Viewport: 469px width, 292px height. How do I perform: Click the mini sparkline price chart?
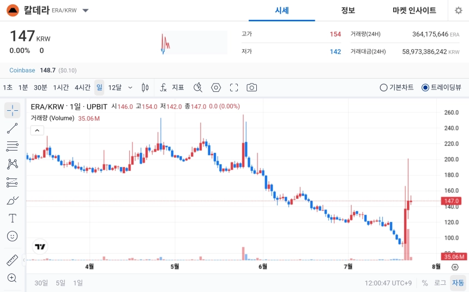(194, 44)
